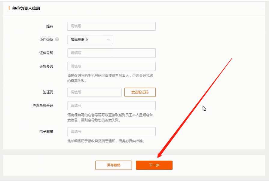Select the 手机号码 input box

[112, 66]
